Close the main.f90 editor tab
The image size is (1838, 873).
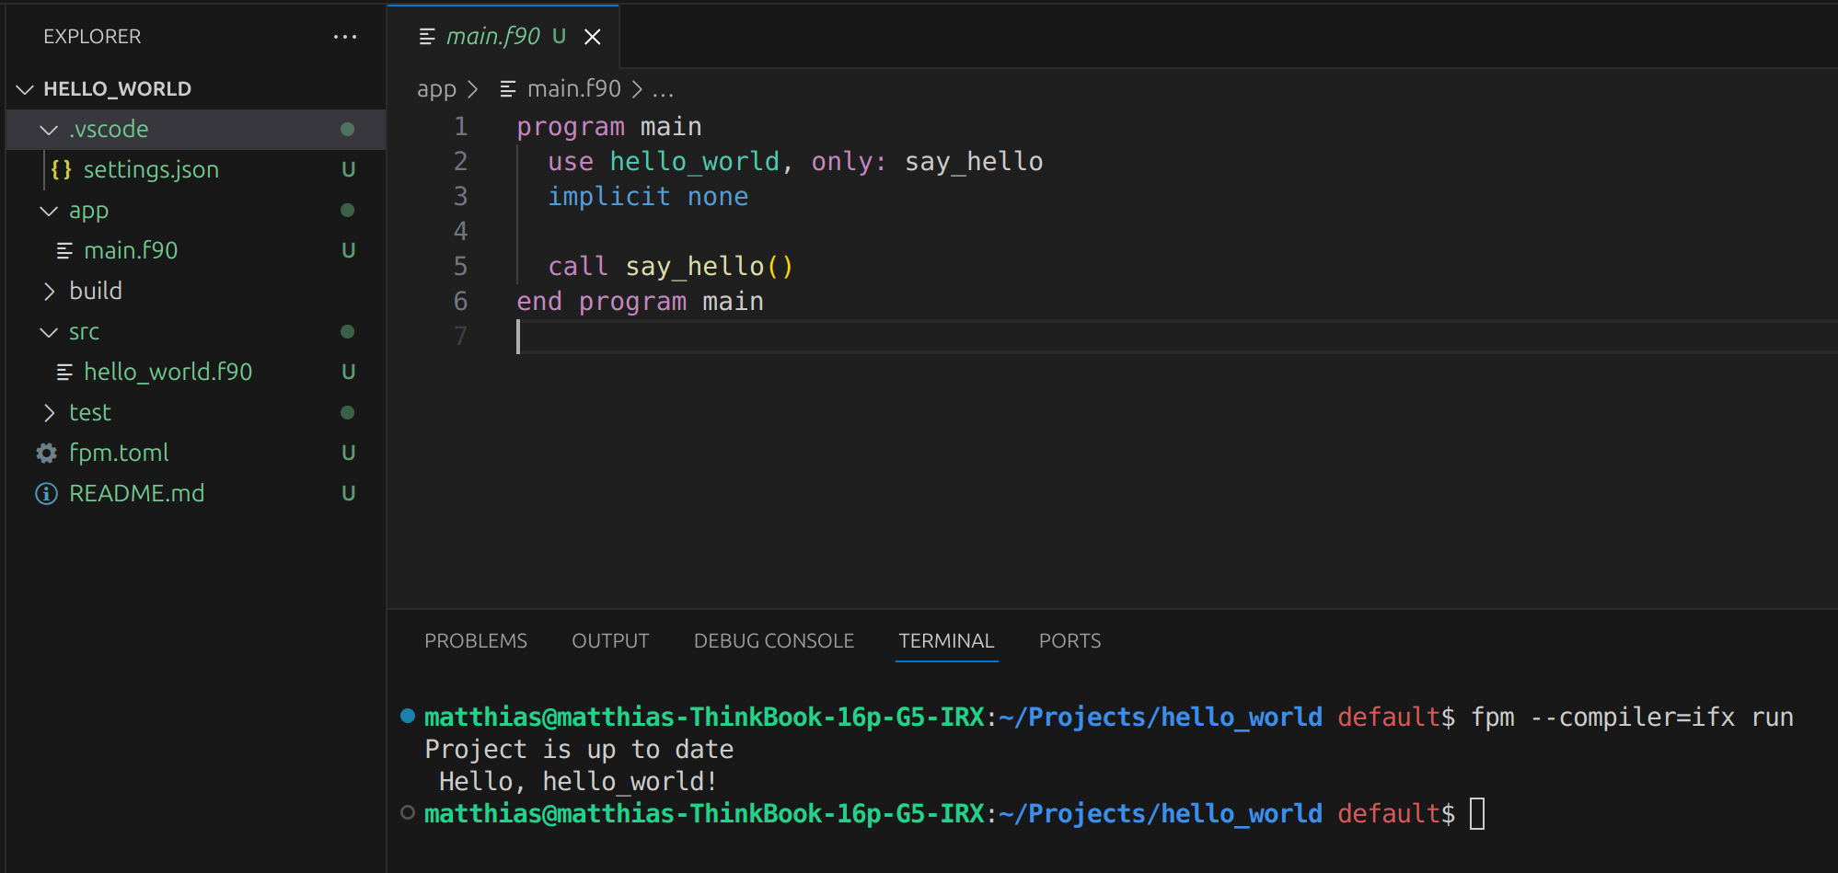[x=593, y=37]
